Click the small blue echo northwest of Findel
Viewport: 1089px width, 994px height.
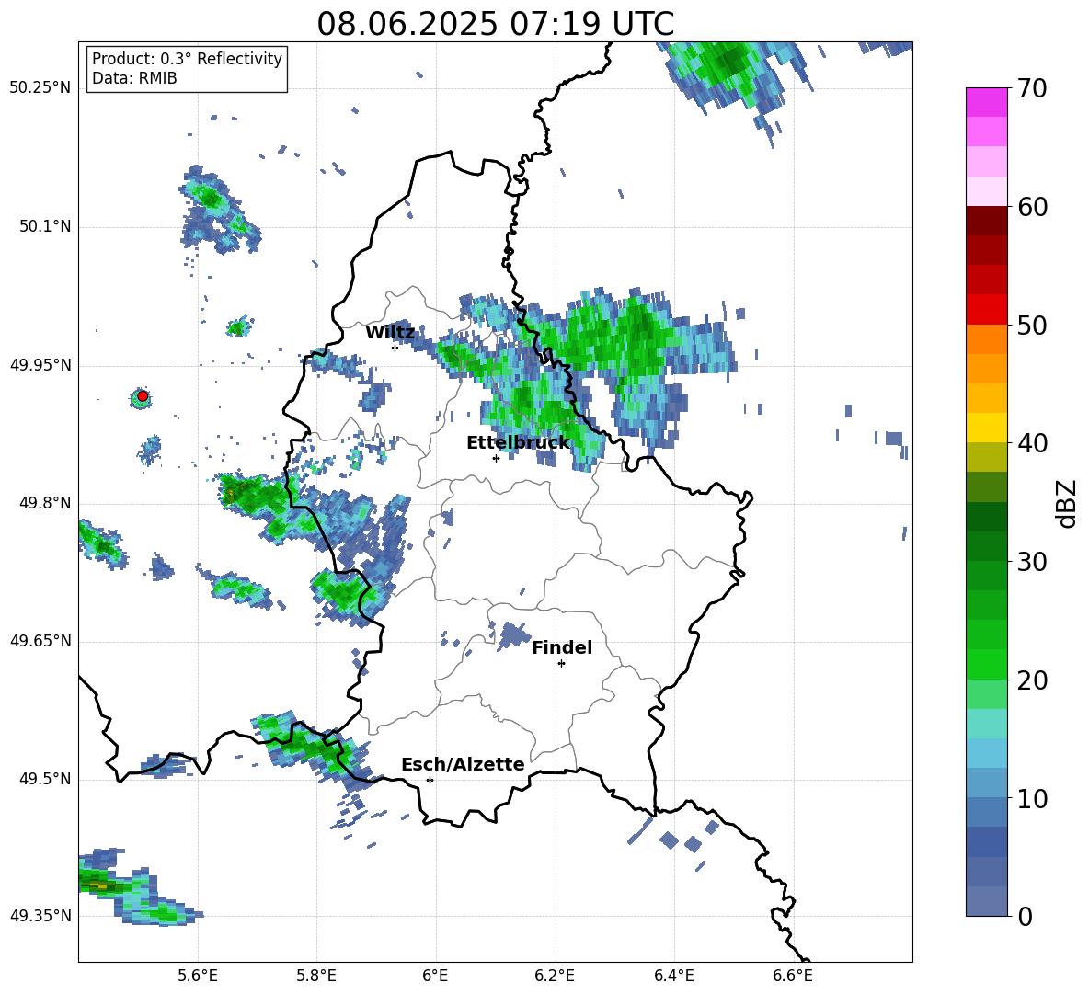[x=514, y=634]
